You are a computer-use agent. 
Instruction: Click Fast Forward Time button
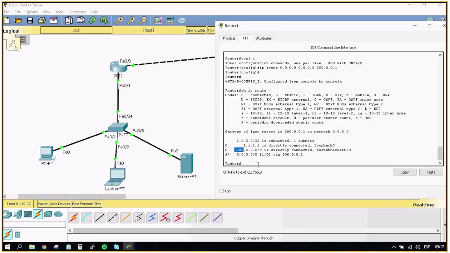(87, 204)
